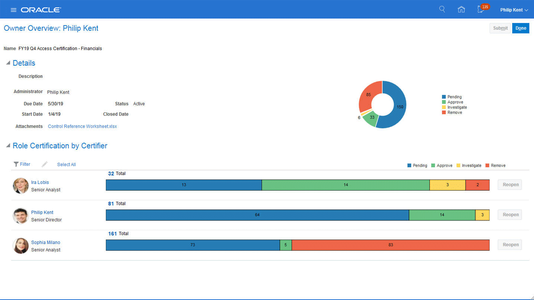
Task: Click the Done button
Action: click(x=521, y=28)
